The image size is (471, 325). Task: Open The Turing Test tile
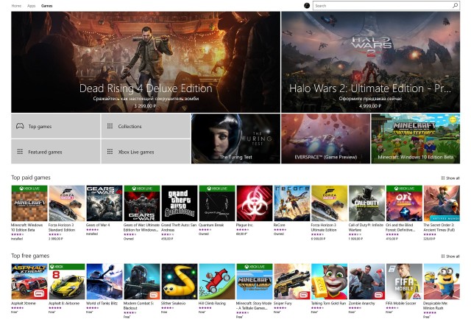tap(235, 139)
